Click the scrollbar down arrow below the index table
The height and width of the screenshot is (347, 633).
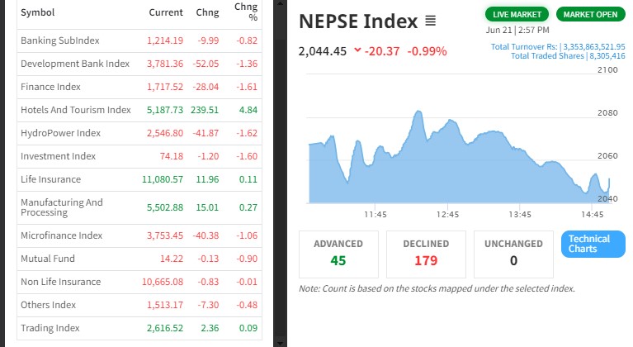pyautogui.click(x=282, y=341)
